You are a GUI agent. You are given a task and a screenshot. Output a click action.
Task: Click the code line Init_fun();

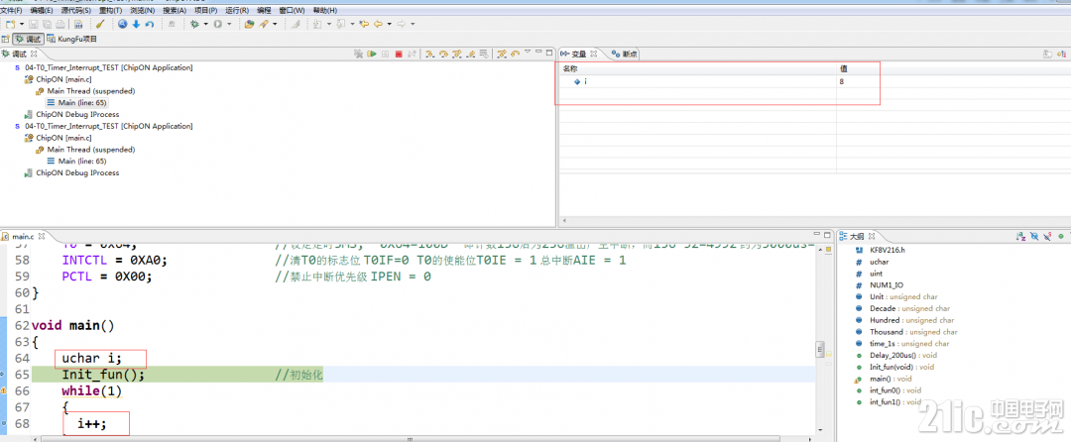click(x=103, y=375)
